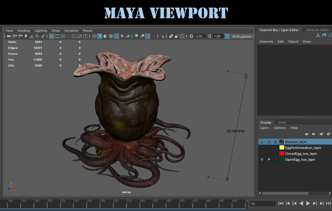Open the Layer Editor Options menu
This screenshot has height=211, width=332.
(x=280, y=128)
